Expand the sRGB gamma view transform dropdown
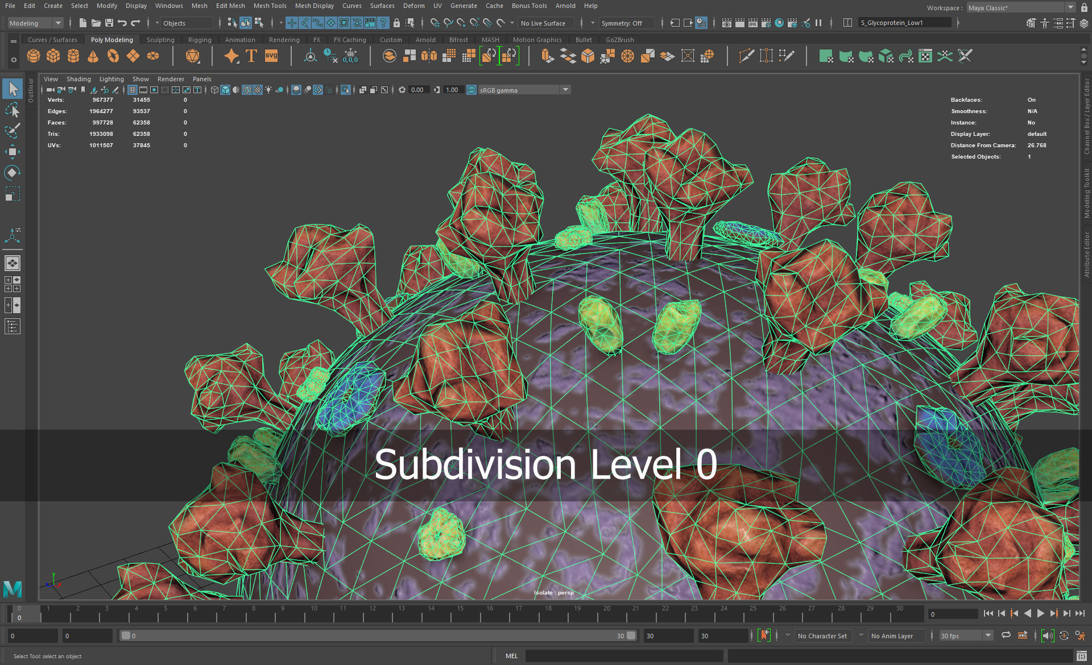Screen dimensions: 1092x665 565,90
